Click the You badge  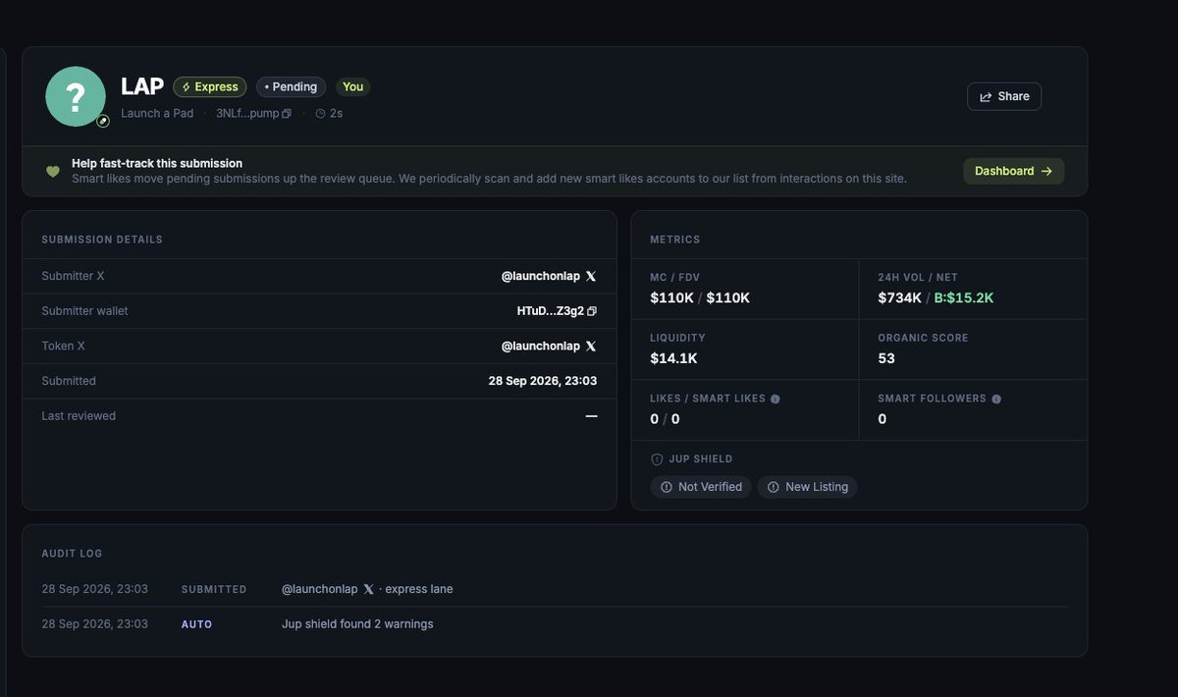tap(353, 86)
